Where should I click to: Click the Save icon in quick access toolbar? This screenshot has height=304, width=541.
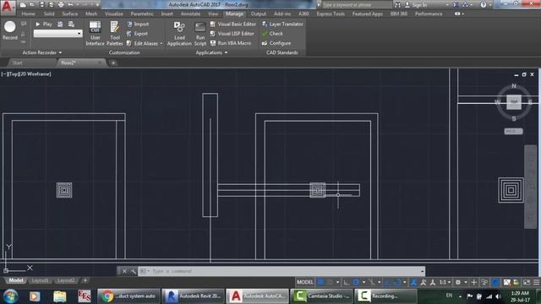41,5
